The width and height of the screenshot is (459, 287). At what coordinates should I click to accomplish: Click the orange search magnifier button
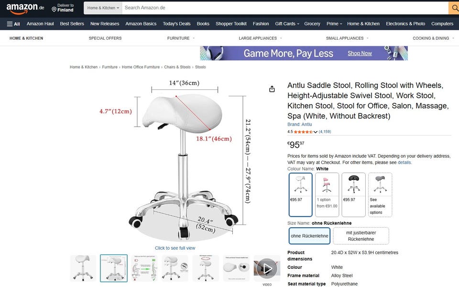click(454, 8)
